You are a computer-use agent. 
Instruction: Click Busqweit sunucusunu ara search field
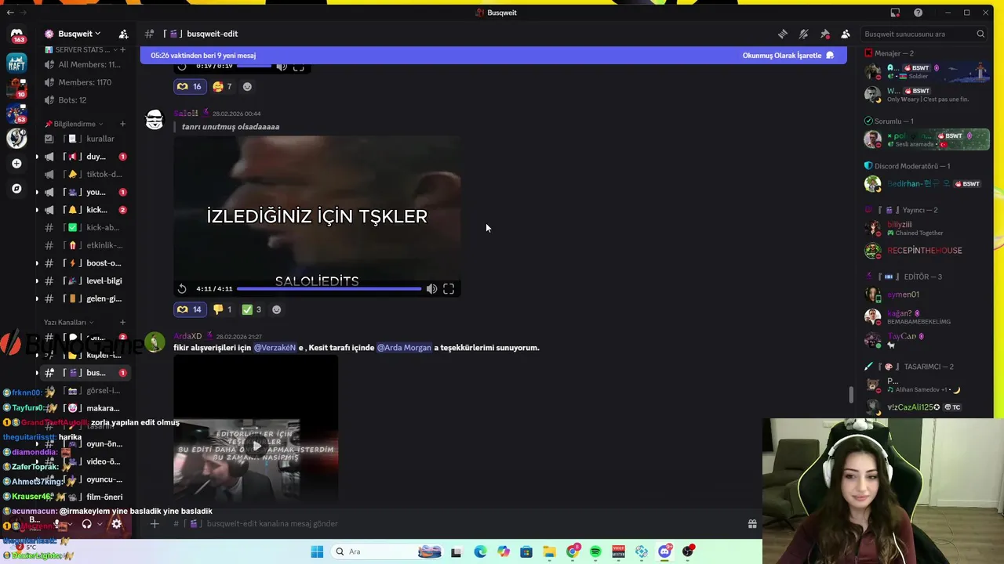924,34
